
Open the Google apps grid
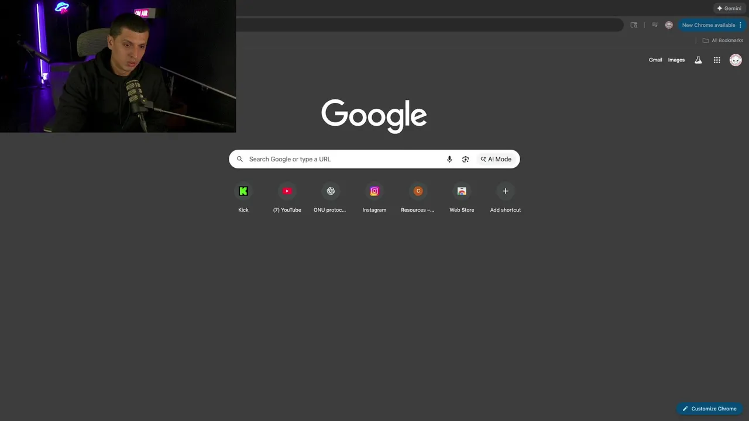click(x=717, y=60)
